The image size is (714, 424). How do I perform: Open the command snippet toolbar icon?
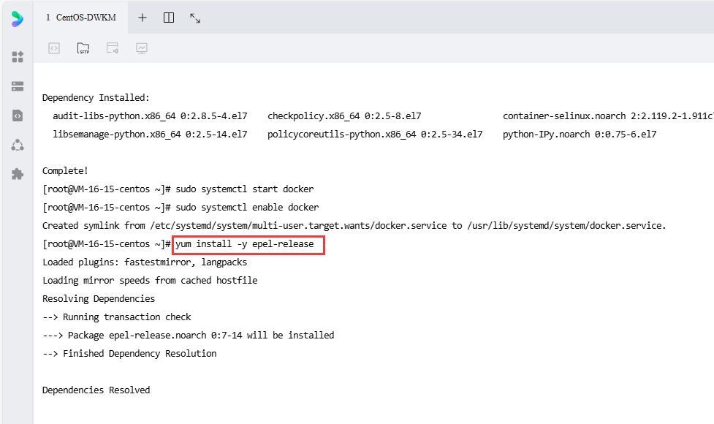click(54, 48)
